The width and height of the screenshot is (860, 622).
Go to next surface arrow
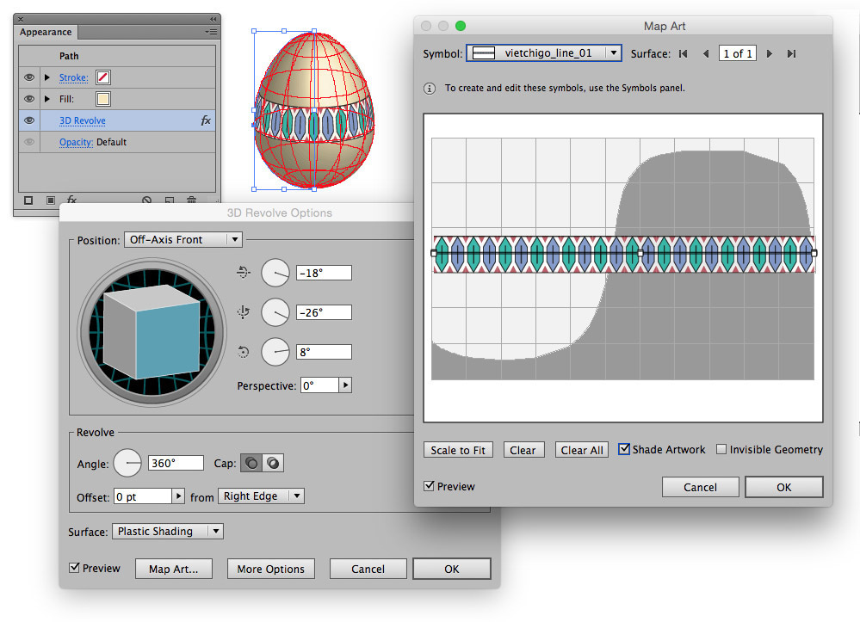770,53
